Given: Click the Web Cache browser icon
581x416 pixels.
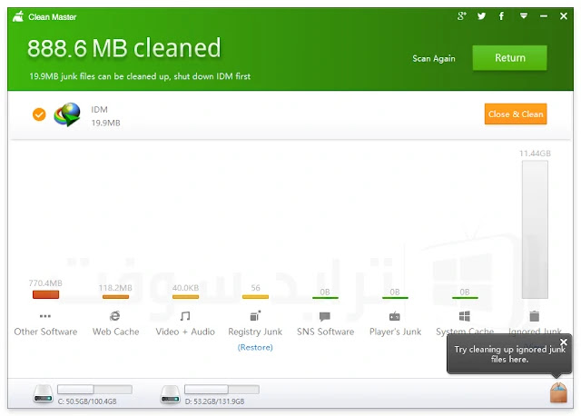Looking at the screenshot, I should click(x=115, y=316).
